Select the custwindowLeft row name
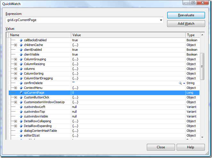212x158 pixels. (x=35, y=107)
